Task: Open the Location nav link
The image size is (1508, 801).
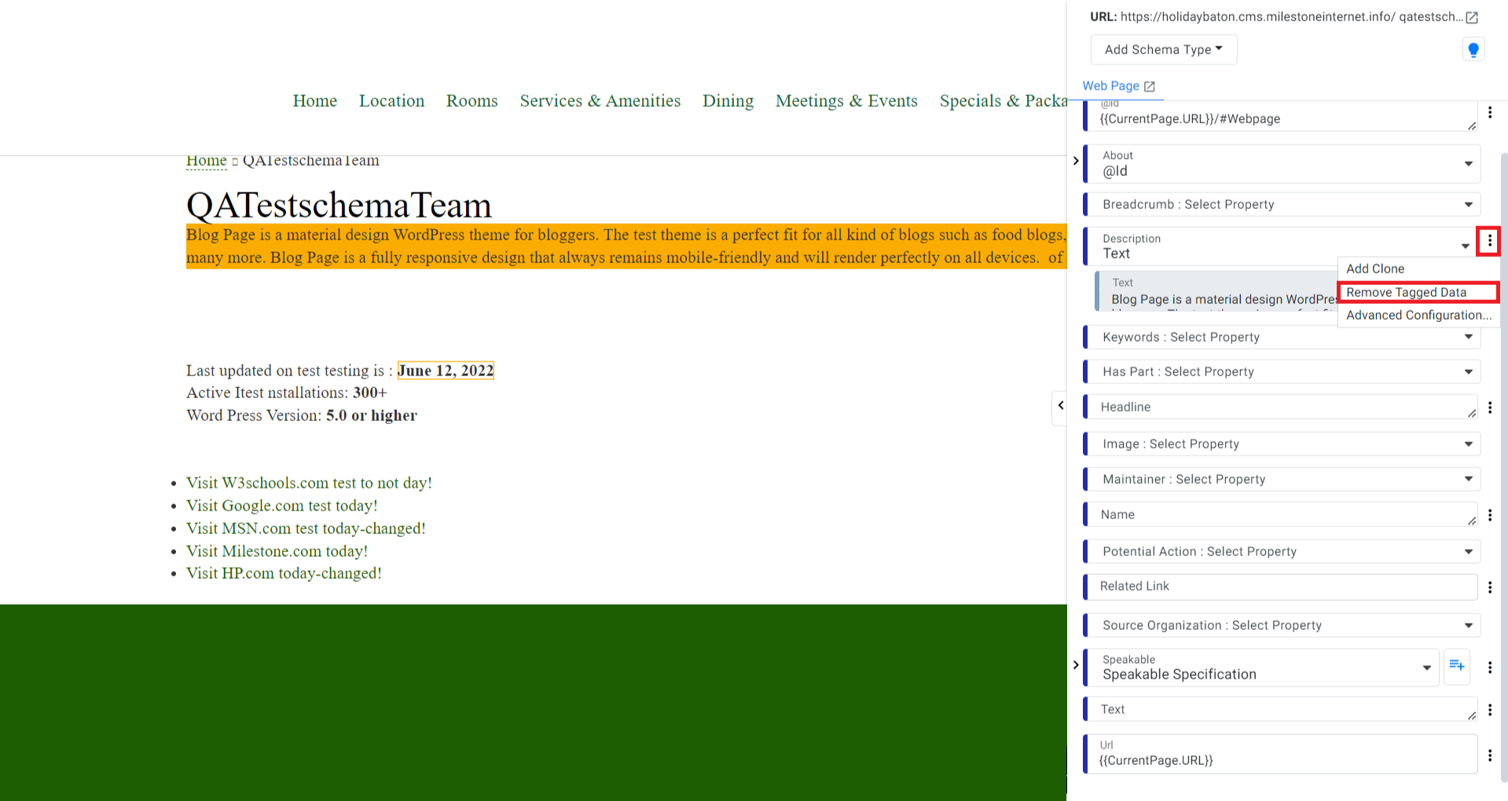Action: tap(391, 101)
